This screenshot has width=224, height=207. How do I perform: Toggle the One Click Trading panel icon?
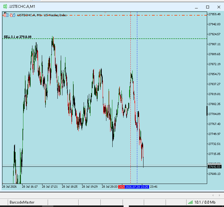(12, 15)
